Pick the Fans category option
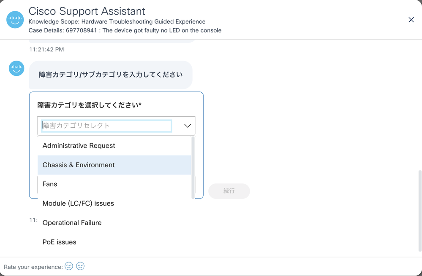The width and height of the screenshot is (422, 276). [x=114, y=184]
